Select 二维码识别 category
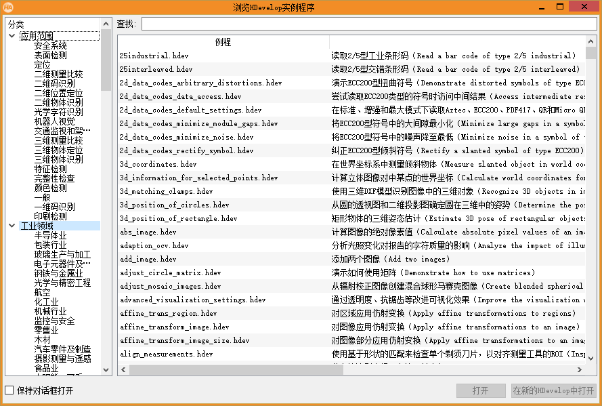This screenshot has height=406, width=602. pyautogui.click(x=55, y=83)
